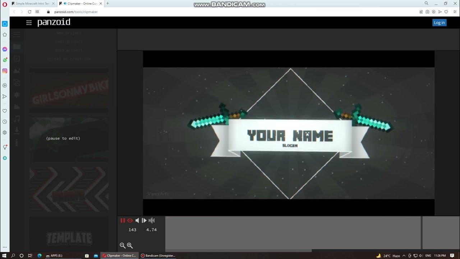Open Messenger in Opera sidebar
The height and width of the screenshot is (259, 460).
pyautogui.click(x=5, y=49)
